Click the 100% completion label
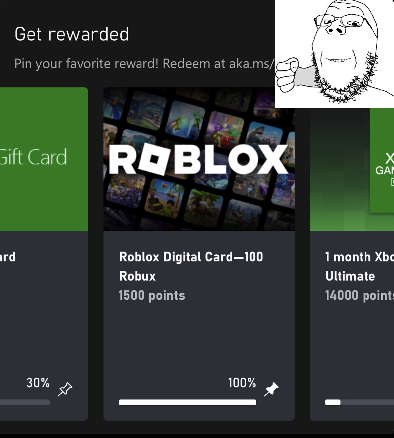 (242, 383)
